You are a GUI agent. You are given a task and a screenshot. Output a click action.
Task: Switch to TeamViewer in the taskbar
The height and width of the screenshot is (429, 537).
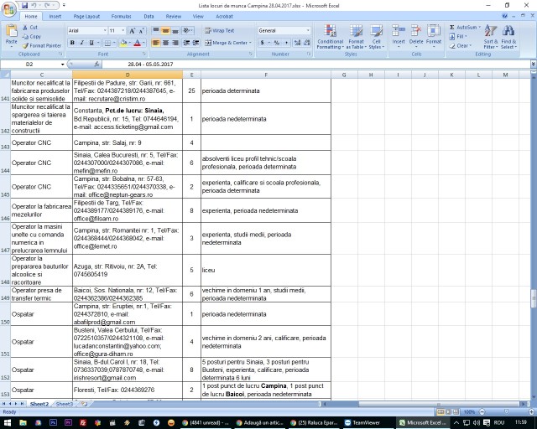(367, 422)
